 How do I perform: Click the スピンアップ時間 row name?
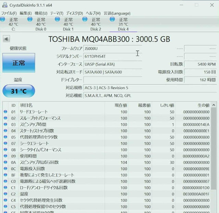coord(33,124)
